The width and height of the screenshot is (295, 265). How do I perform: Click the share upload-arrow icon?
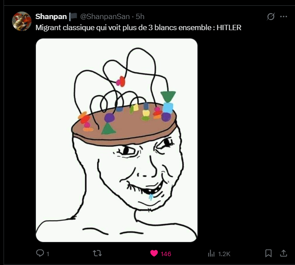(x=283, y=253)
